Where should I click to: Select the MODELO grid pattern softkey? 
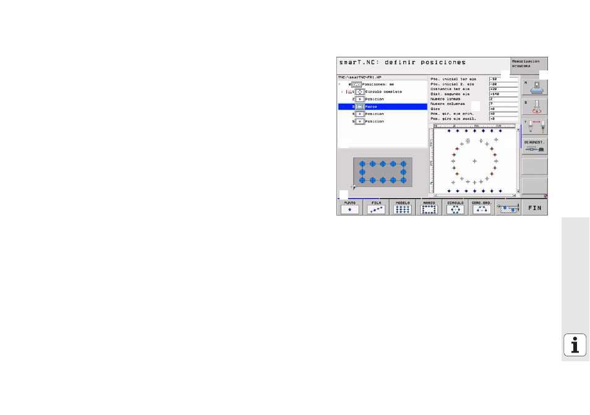[403, 207]
